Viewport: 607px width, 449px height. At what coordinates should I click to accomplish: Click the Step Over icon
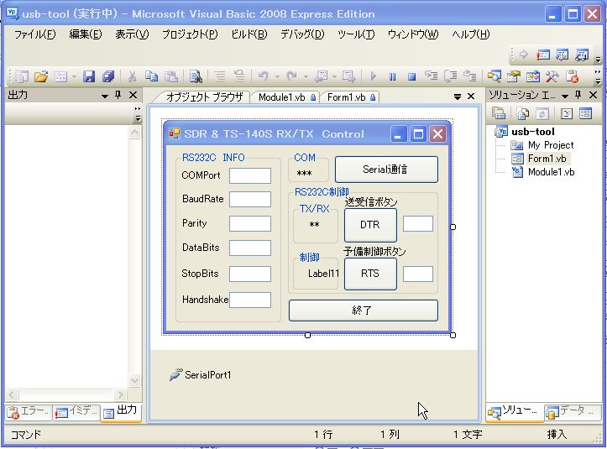(450, 76)
